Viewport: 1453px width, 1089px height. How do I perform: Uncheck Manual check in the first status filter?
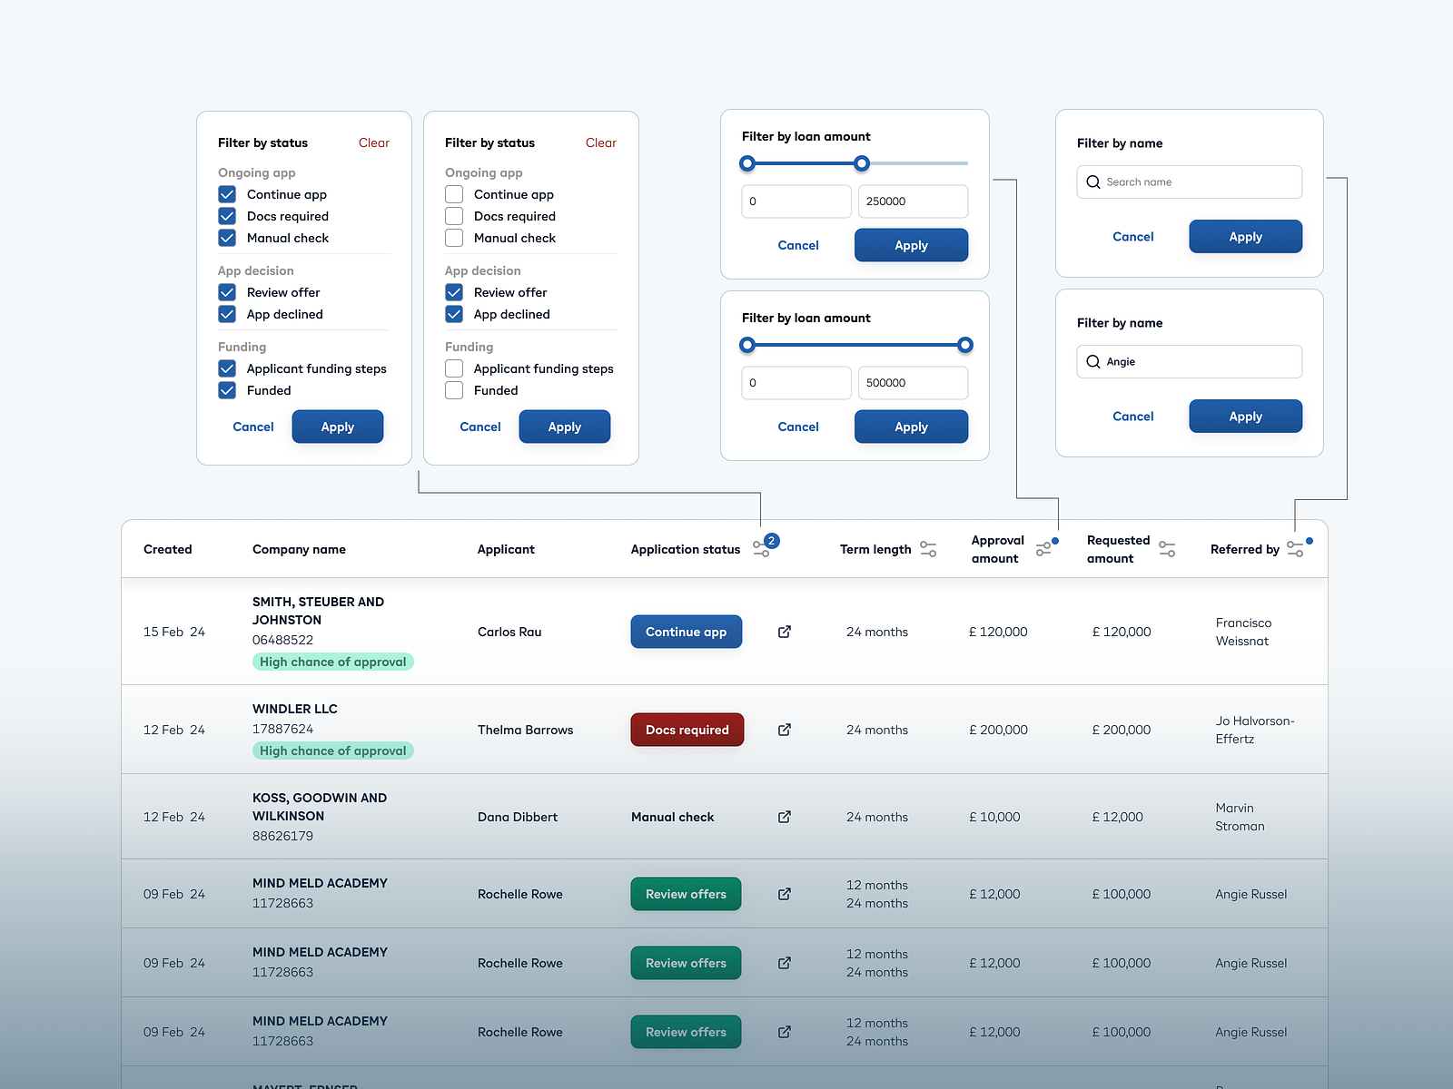click(227, 238)
